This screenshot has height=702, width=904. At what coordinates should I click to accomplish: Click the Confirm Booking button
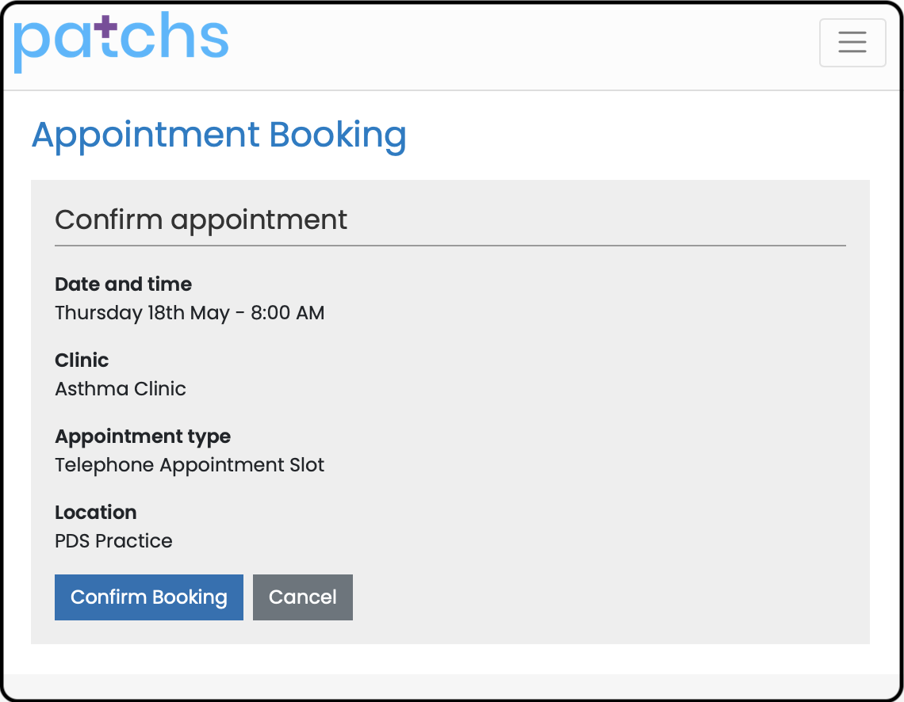[x=149, y=597]
